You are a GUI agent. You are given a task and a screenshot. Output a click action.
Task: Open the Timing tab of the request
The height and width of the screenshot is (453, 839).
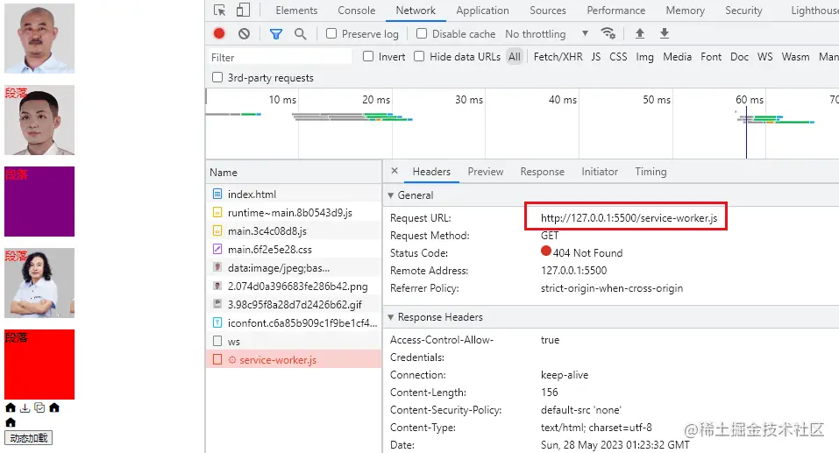[651, 172]
